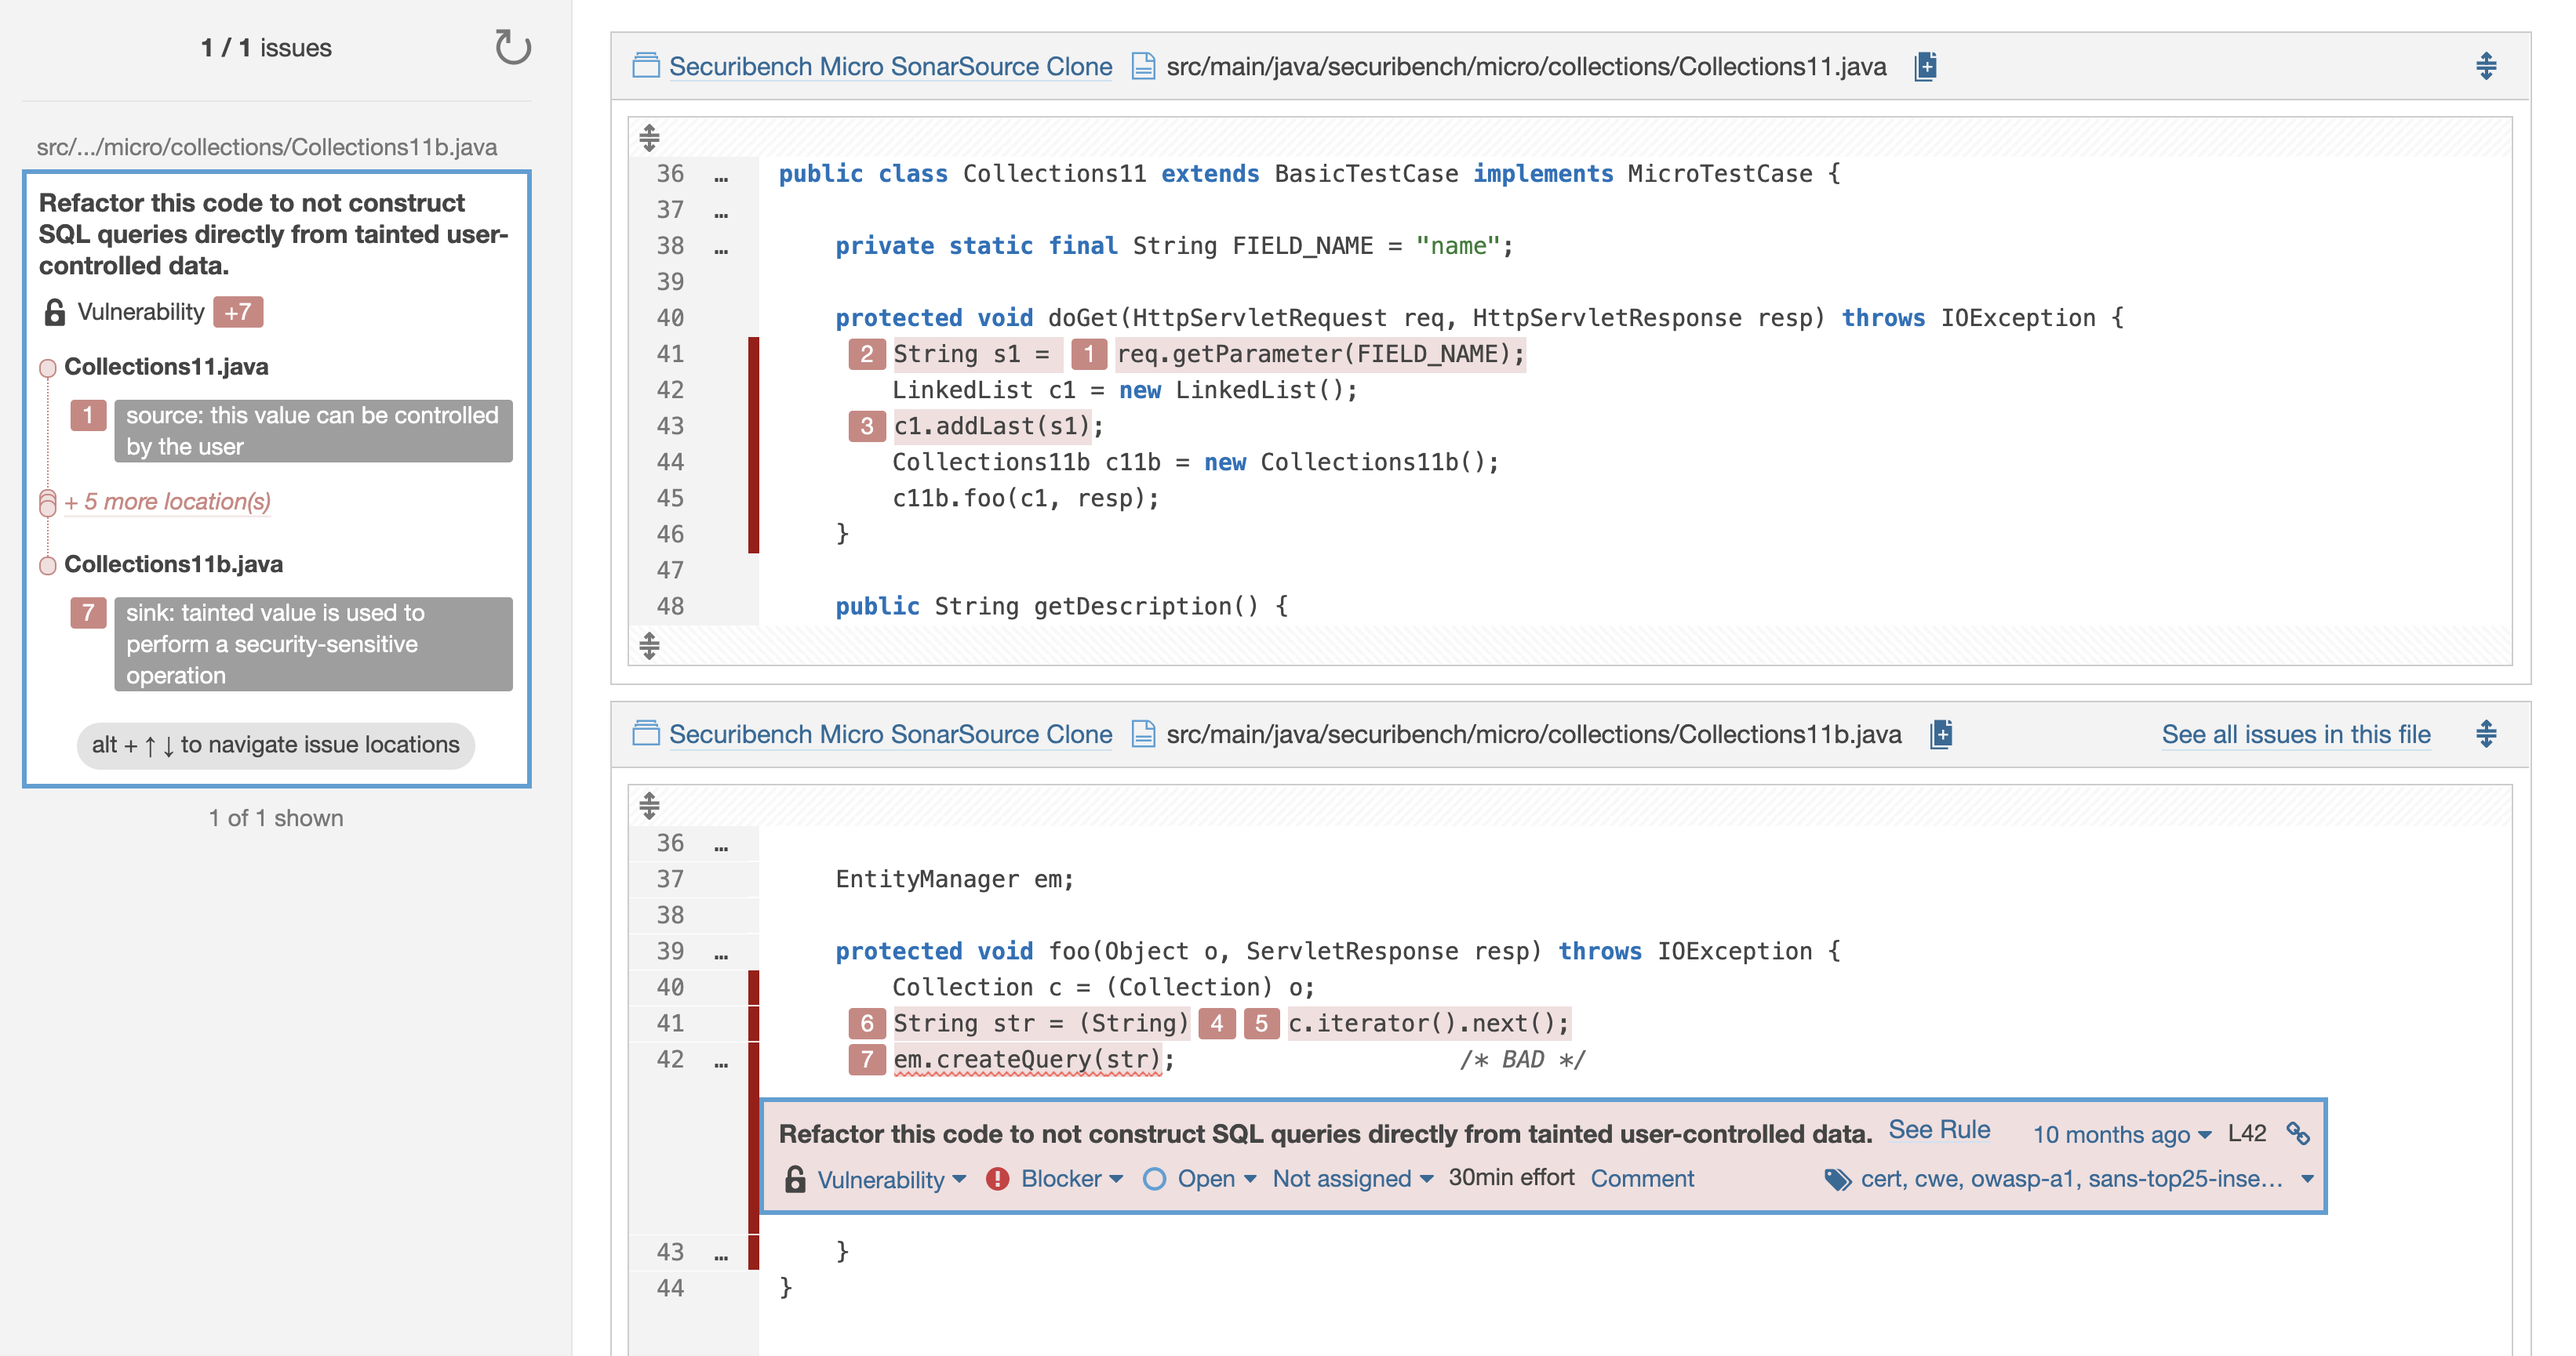Viewport: 2576px width, 1356px height.
Task: Expand code above line 36 in Collections11.java
Action: [649, 138]
